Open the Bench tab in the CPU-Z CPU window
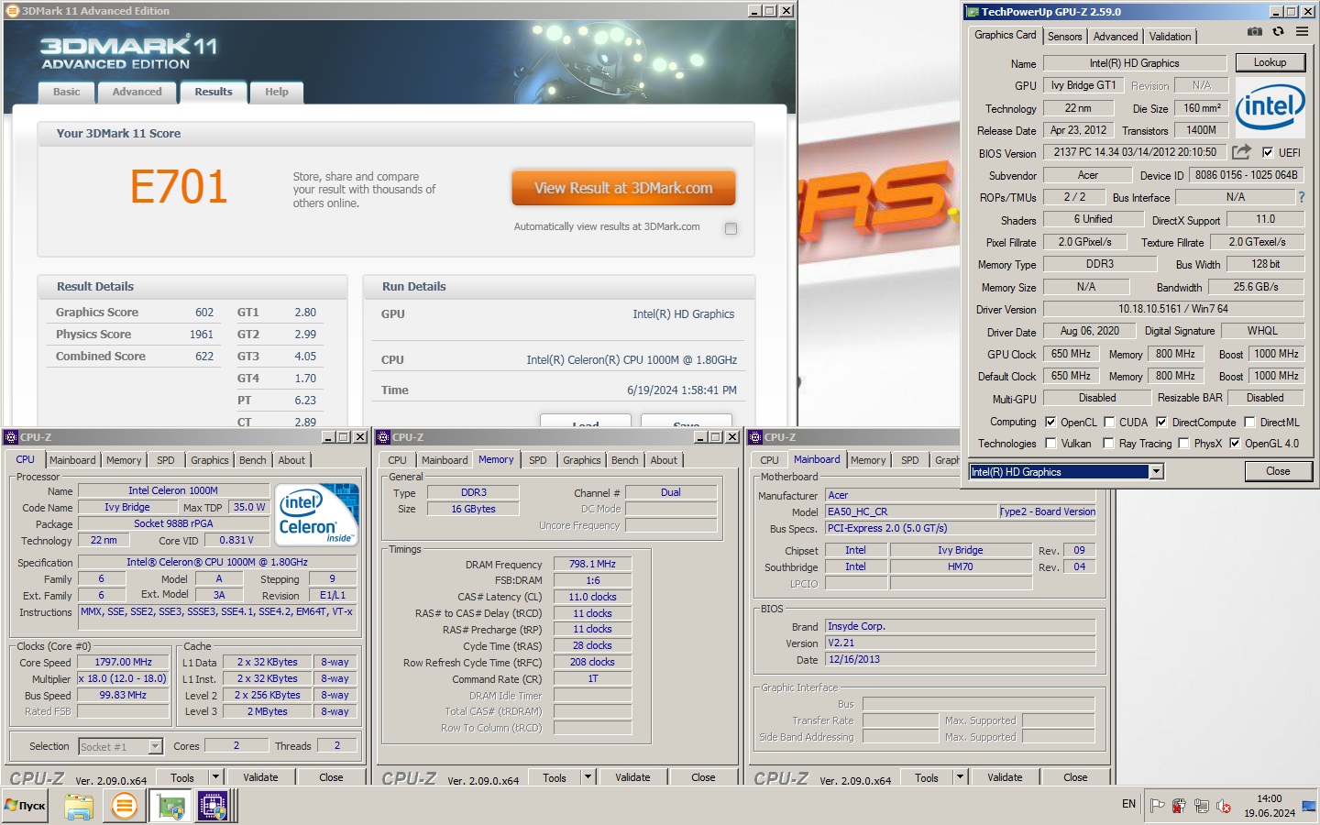 pyautogui.click(x=252, y=460)
